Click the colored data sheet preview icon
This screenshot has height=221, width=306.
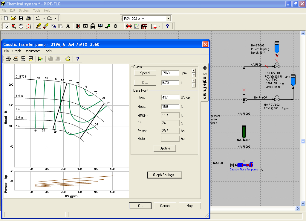[x=31, y=59]
